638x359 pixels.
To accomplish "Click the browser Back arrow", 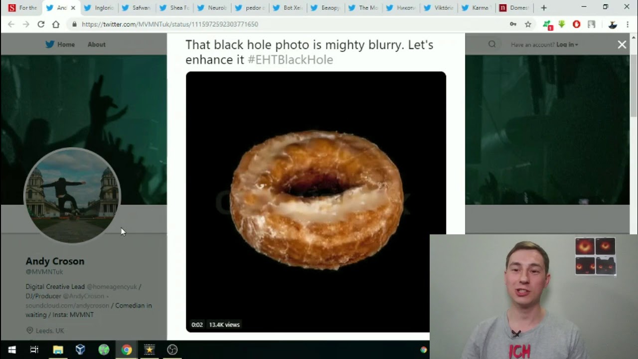I will pos(11,24).
